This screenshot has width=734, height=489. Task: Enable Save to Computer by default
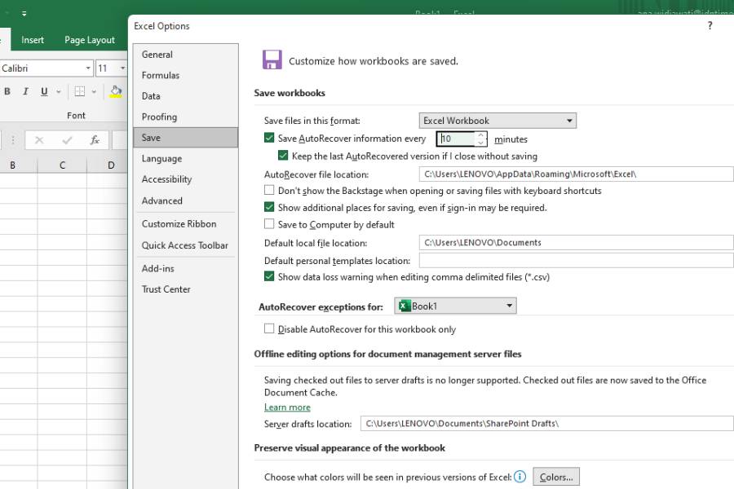click(x=269, y=223)
